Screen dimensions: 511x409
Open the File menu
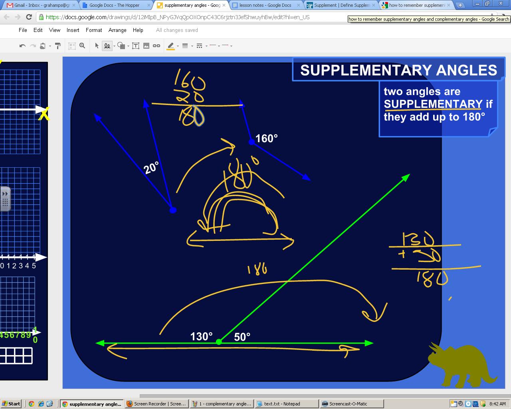[x=23, y=30]
